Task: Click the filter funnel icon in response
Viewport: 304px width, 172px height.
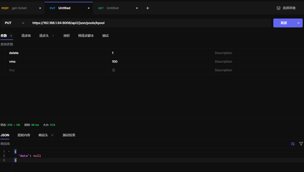Action: 301,144
